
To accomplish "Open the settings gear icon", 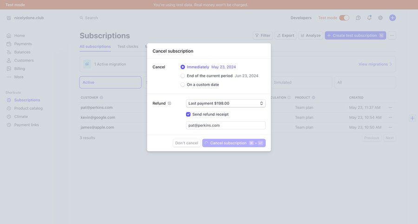I will point(380,18).
